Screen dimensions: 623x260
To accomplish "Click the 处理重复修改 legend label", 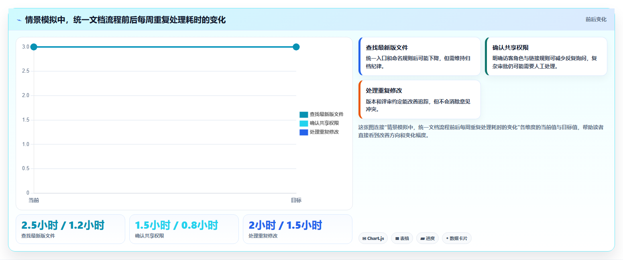I will pyautogui.click(x=324, y=132).
